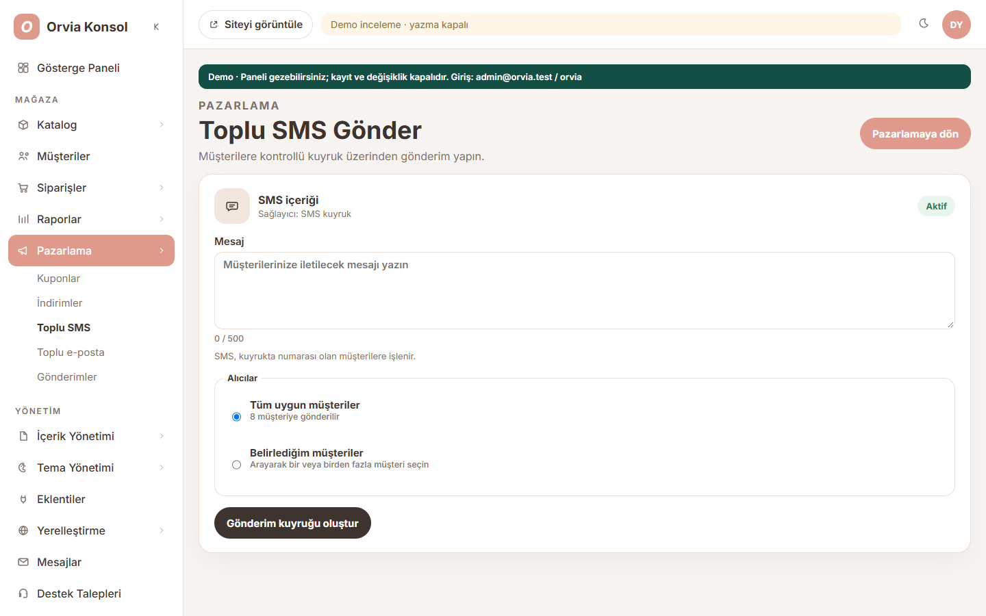Toggle dark mode with the moon icon
This screenshot has width=986, height=616.
tap(924, 24)
